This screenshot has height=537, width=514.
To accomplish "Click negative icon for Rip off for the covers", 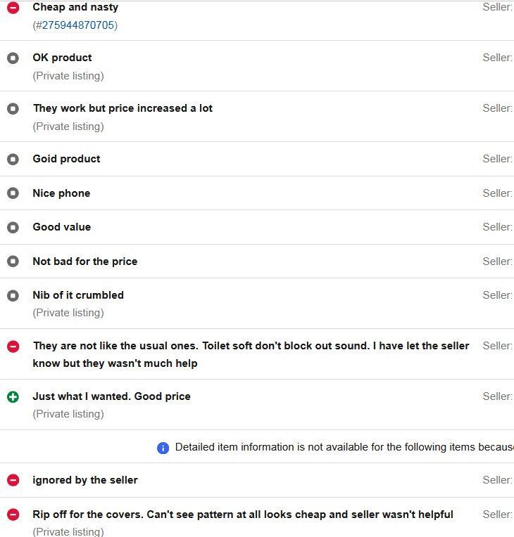I will [13, 515].
